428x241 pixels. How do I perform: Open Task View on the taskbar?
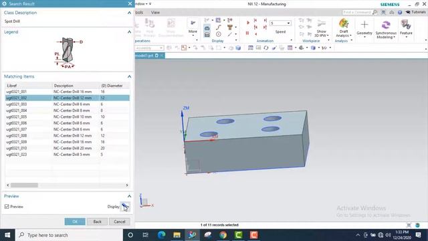(146, 235)
